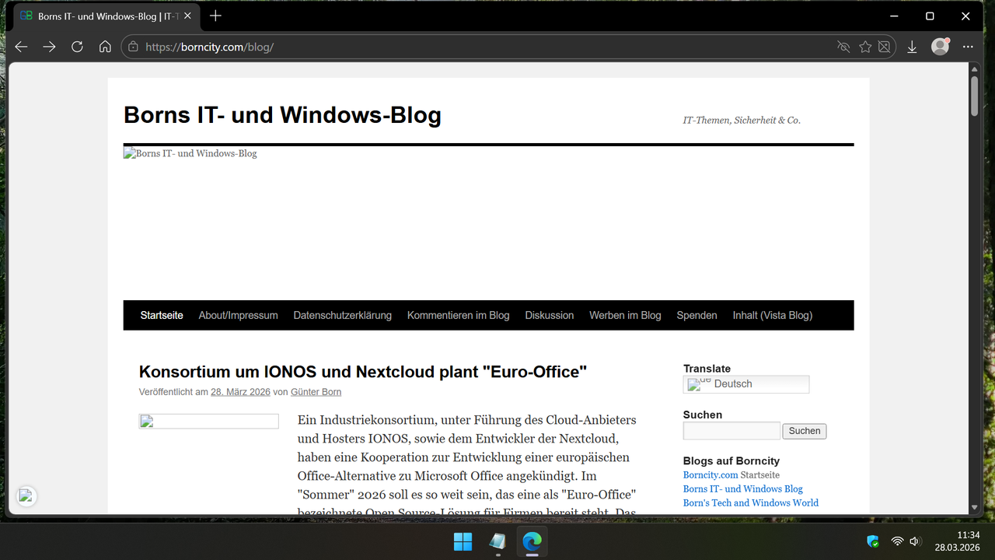Open the Spenden menu item
The width and height of the screenshot is (995, 560).
[696, 315]
